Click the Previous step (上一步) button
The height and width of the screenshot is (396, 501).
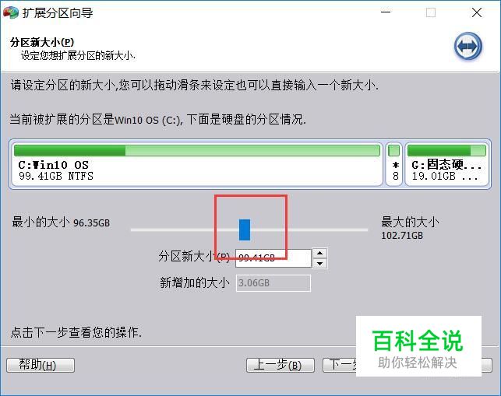tap(280, 365)
